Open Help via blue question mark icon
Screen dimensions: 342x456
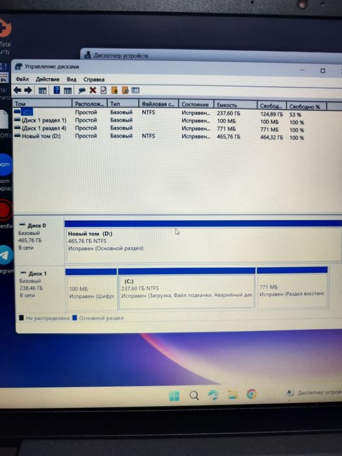tap(57, 90)
